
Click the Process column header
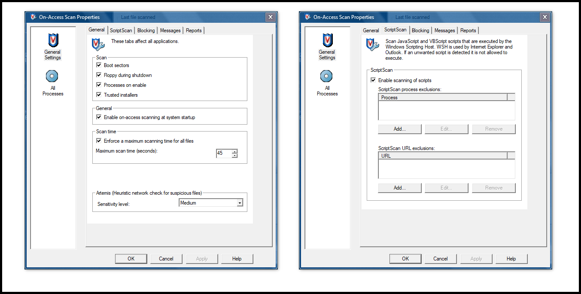[x=443, y=98]
